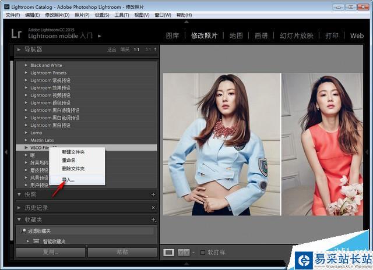Set navigator zoom to 适合
The width and height of the screenshot is (373, 270).
(111, 49)
